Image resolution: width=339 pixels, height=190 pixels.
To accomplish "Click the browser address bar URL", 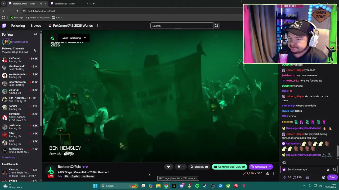I will pos(41,11).
